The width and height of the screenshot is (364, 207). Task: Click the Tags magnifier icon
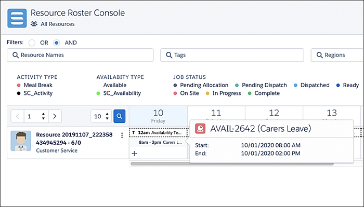pos(169,55)
